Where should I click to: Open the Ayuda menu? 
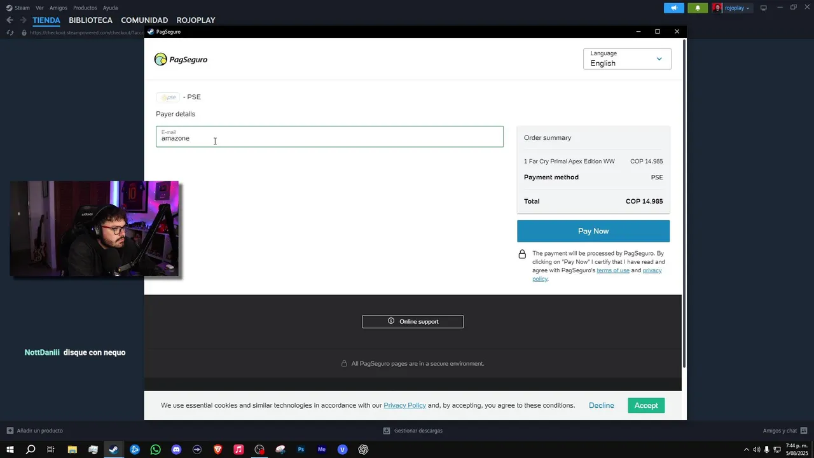110,8
